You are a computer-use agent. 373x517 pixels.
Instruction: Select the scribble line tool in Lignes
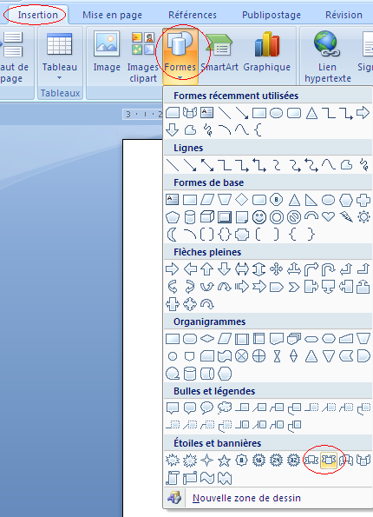tap(363, 164)
